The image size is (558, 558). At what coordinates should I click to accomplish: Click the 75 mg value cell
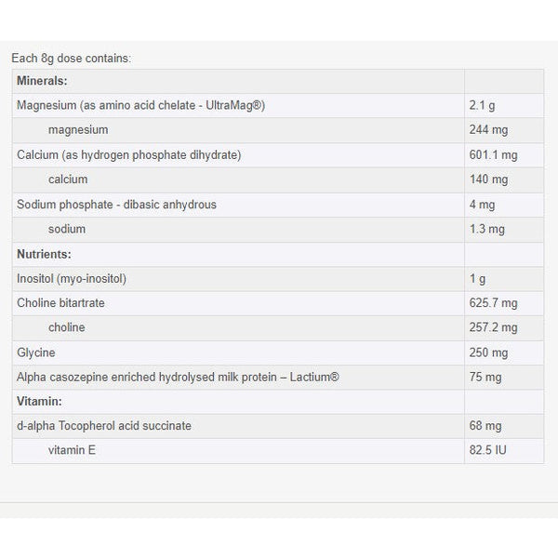485,377
